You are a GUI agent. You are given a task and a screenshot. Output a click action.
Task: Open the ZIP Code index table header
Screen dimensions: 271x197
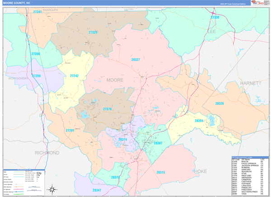(x=249, y=158)
